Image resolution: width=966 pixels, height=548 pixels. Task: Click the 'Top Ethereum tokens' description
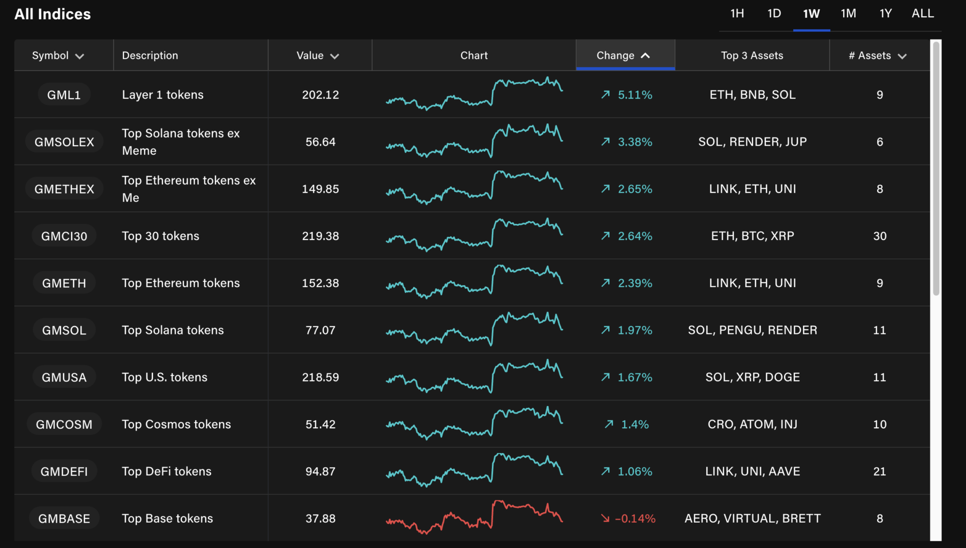[181, 283]
